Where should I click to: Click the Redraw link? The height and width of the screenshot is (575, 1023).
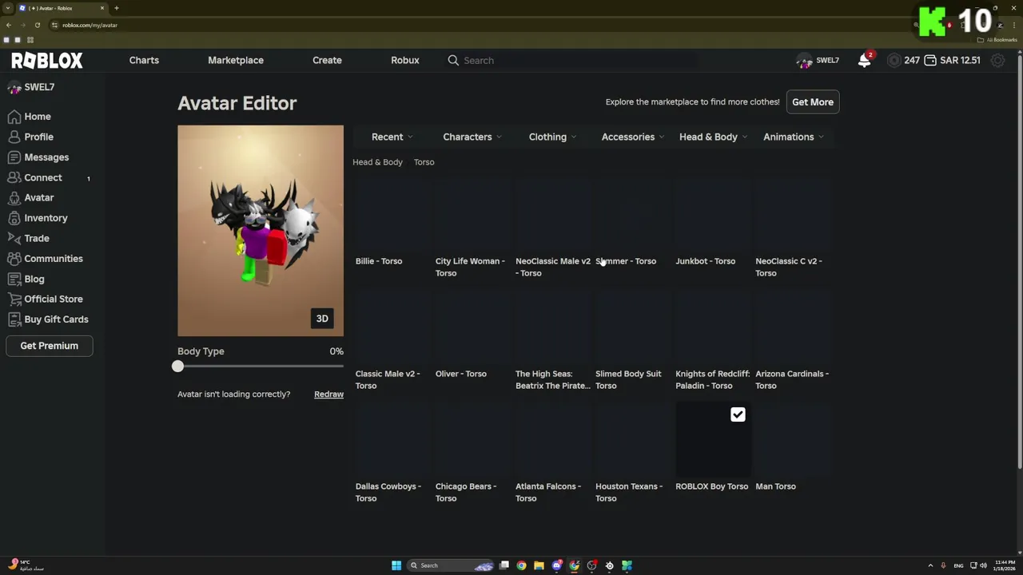(328, 395)
